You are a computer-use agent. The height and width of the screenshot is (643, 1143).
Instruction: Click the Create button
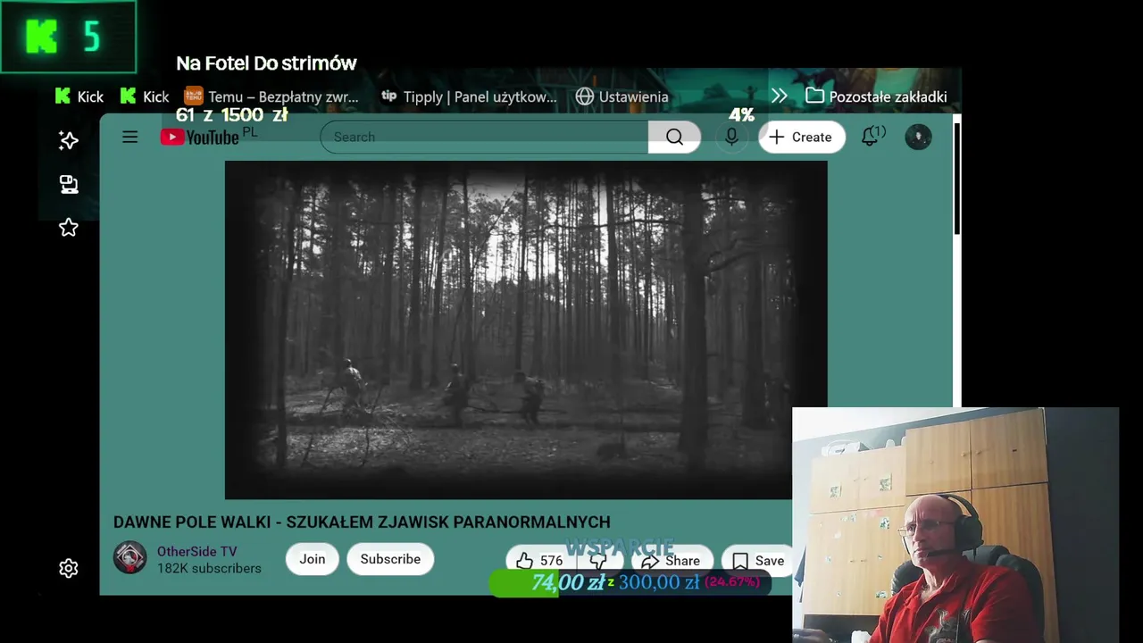point(801,137)
